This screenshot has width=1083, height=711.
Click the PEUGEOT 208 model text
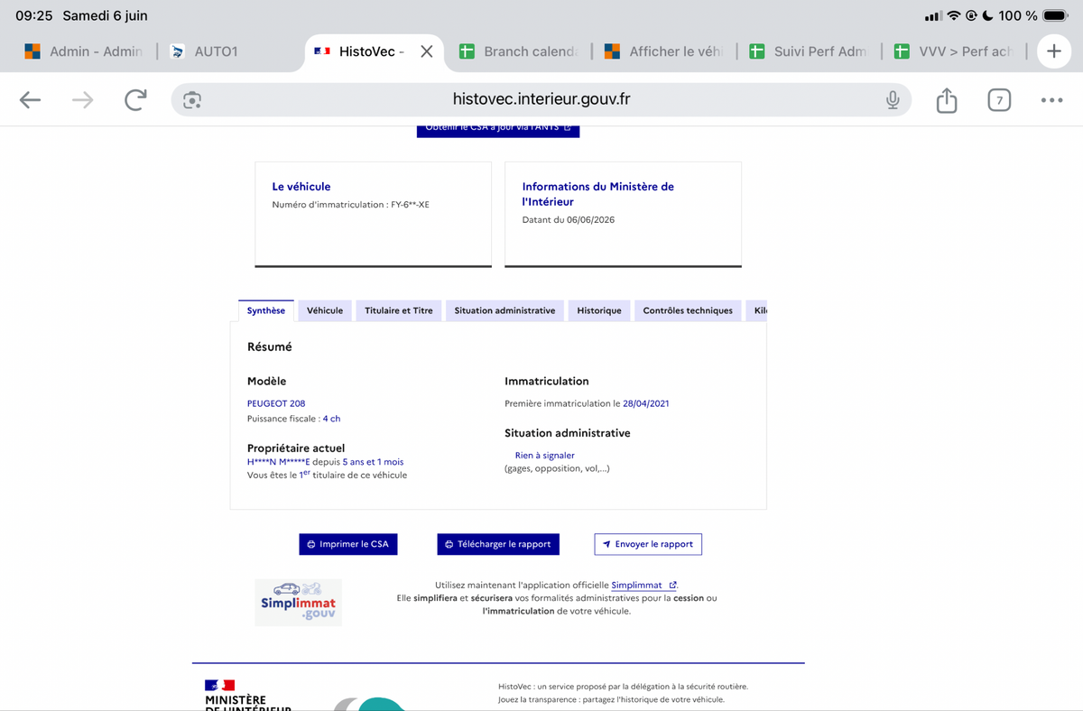point(276,403)
